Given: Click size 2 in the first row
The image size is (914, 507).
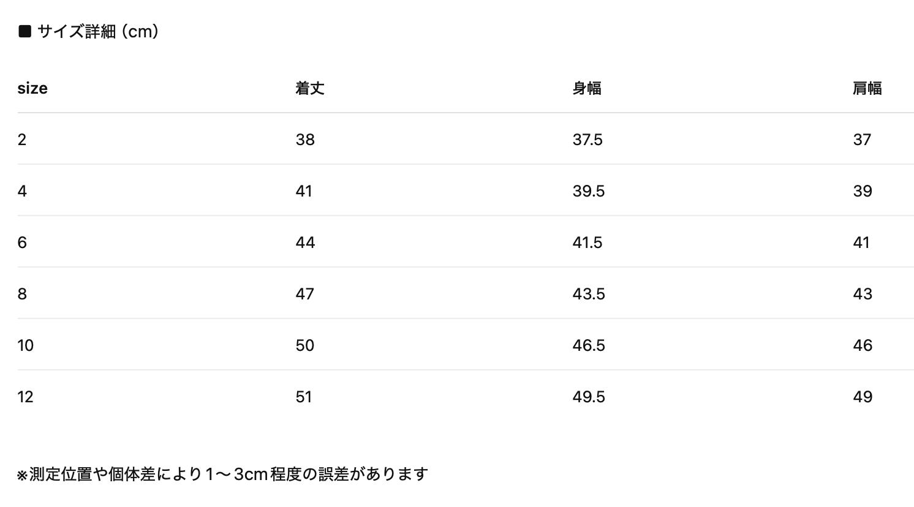Looking at the screenshot, I should pyautogui.click(x=22, y=140).
